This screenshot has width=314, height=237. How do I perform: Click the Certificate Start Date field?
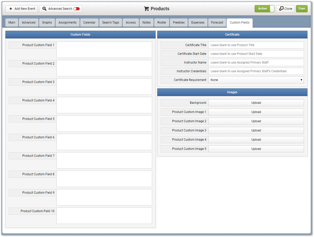point(256,54)
